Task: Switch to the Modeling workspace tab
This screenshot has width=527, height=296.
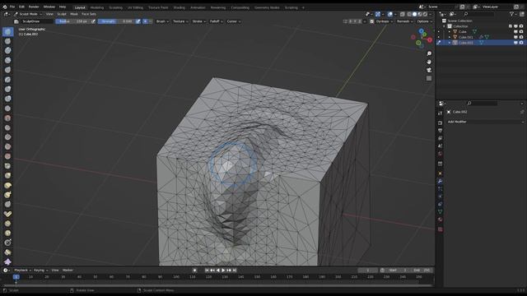Action: coord(97,7)
